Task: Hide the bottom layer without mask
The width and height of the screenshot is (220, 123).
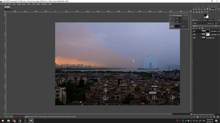Action: (x=194, y=38)
